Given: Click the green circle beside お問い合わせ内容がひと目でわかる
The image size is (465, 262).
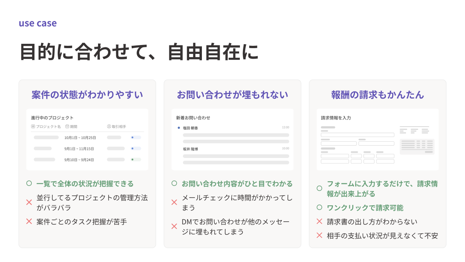Looking at the screenshot, I should (174, 184).
